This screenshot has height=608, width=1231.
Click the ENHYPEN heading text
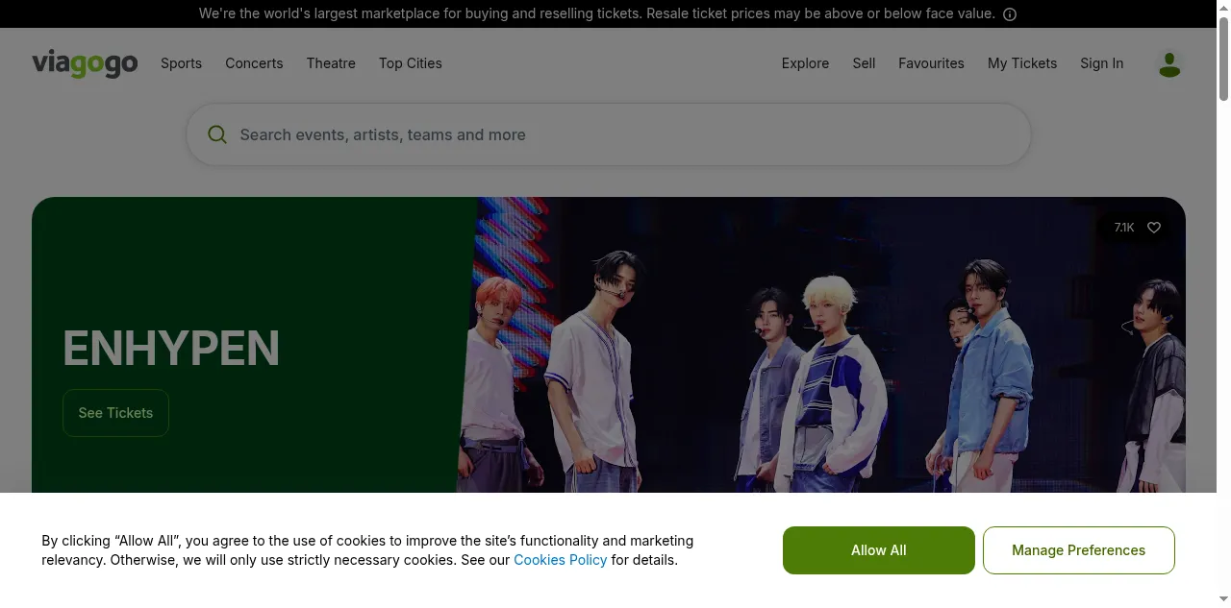(171, 348)
